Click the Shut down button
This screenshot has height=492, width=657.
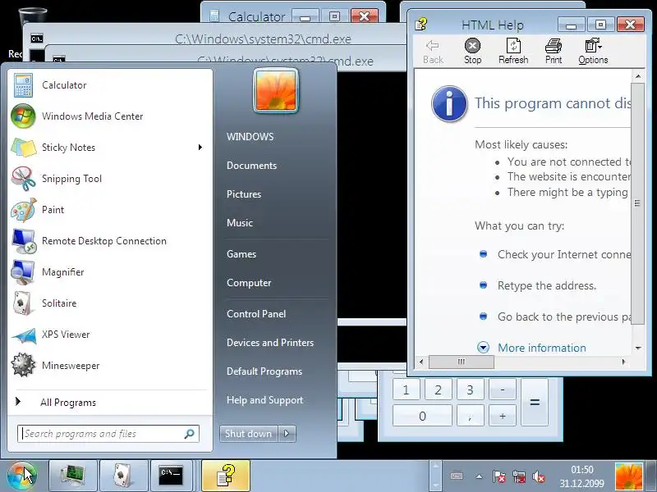[x=249, y=434]
